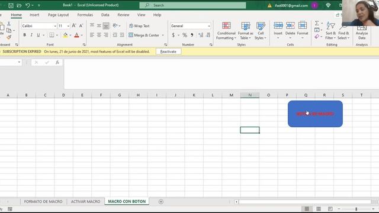Click the insert function fx icon

pyautogui.click(x=57, y=63)
